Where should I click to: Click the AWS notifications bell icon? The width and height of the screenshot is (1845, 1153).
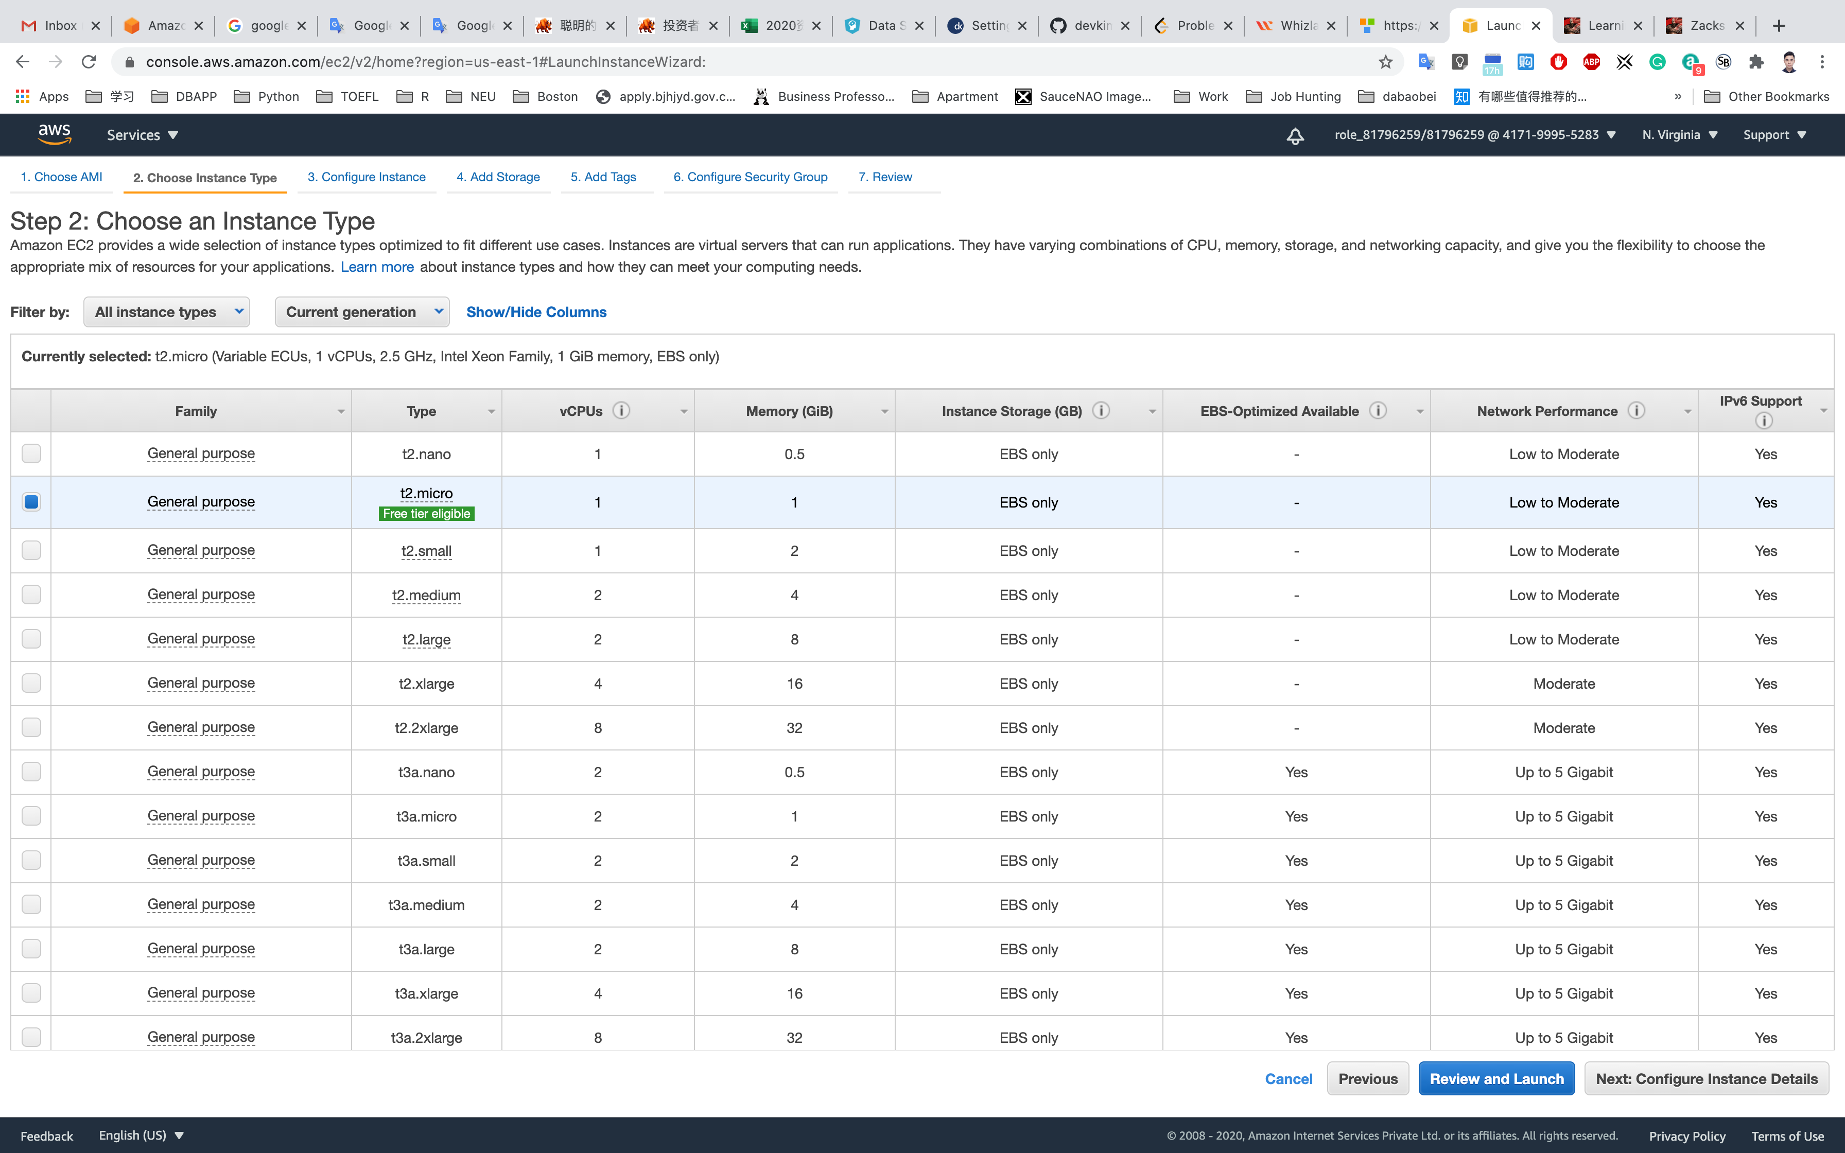click(1295, 136)
